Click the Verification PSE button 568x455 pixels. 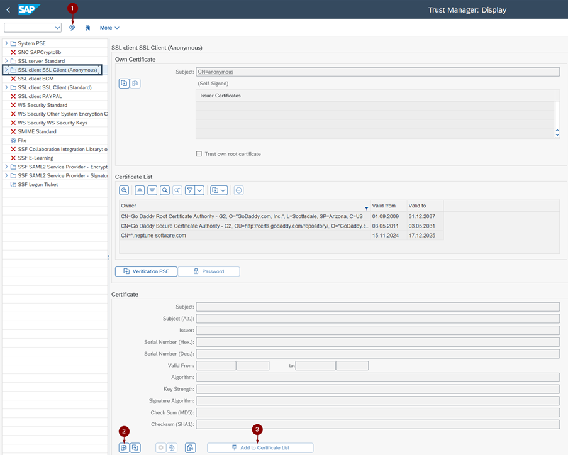click(x=146, y=271)
